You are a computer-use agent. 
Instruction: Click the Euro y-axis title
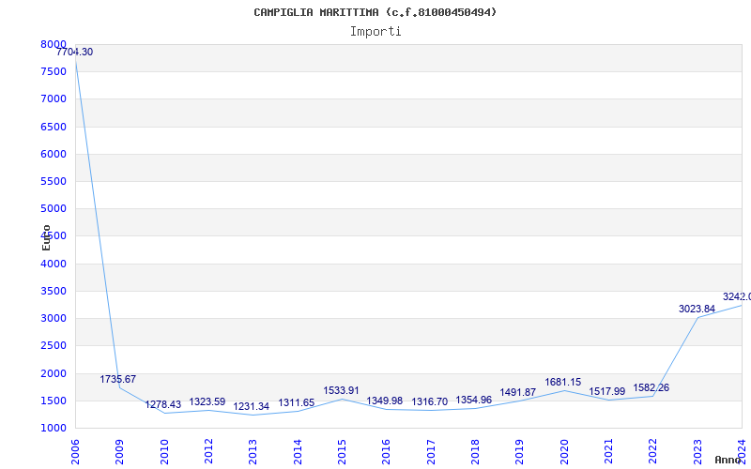point(46,238)
